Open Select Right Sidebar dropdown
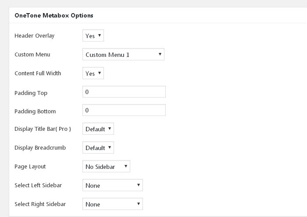307x217 pixels. [113, 204]
